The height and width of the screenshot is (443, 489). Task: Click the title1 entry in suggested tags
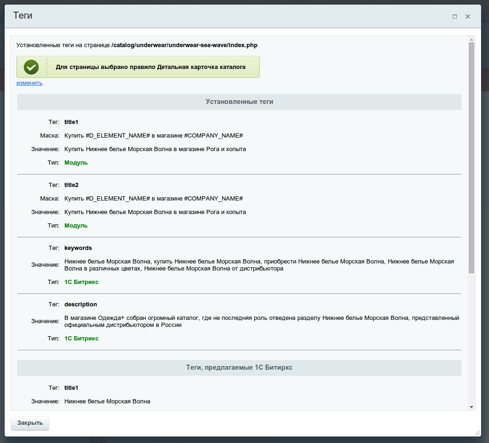pyautogui.click(x=71, y=388)
